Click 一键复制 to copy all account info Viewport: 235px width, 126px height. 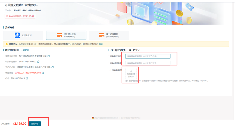(25, 50)
